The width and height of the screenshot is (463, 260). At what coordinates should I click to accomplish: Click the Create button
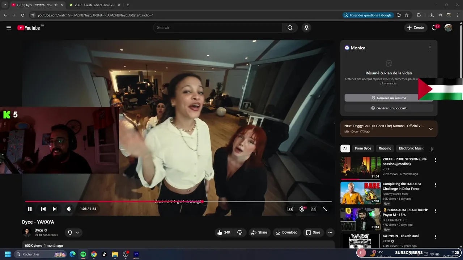(415, 28)
